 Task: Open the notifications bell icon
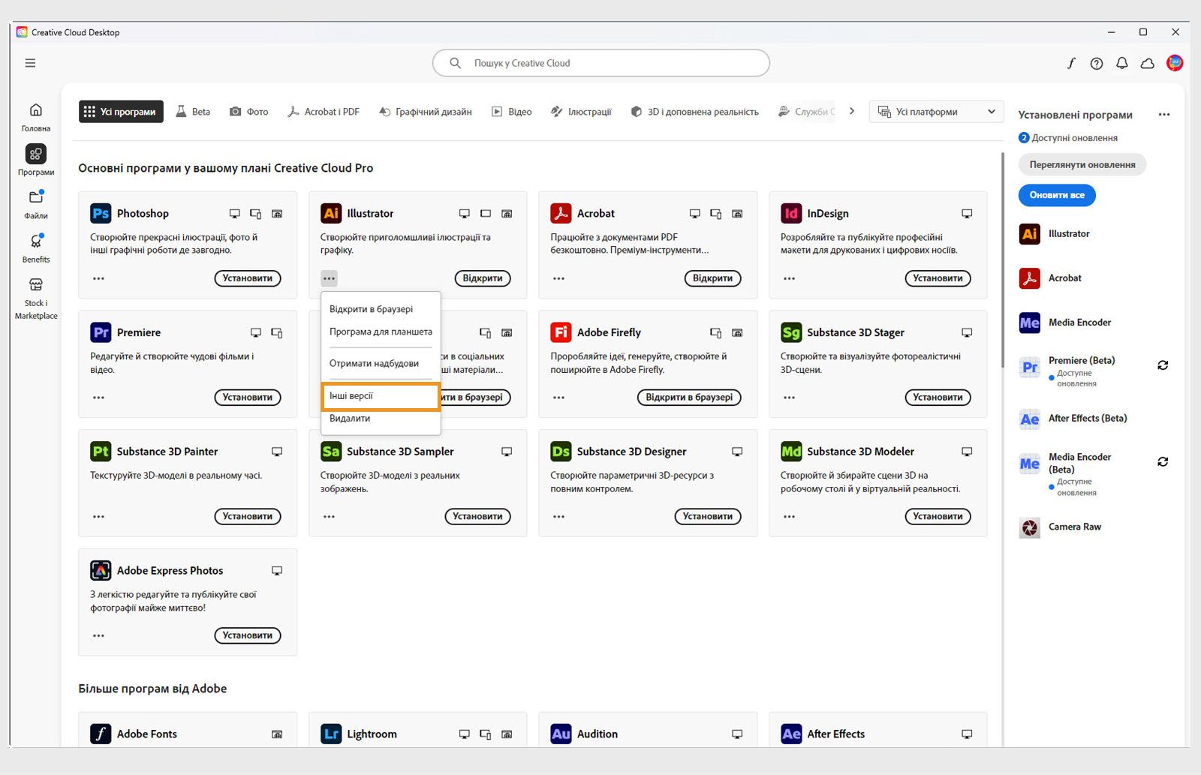point(1121,64)
